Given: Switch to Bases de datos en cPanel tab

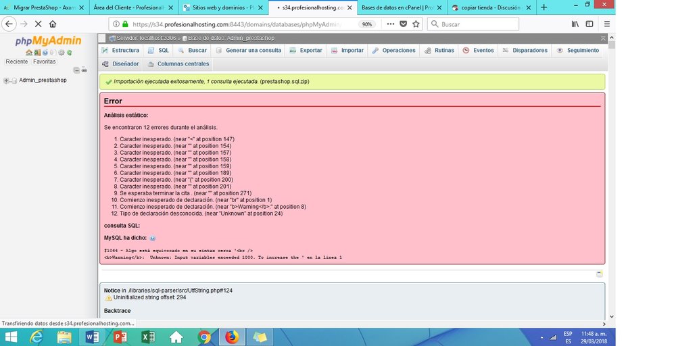Looking at the screenshot, I should [x=401, y=7].
